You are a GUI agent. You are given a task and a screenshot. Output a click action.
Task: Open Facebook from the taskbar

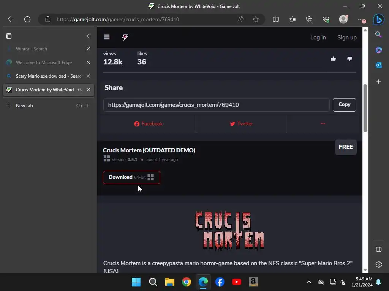[220, 282]
